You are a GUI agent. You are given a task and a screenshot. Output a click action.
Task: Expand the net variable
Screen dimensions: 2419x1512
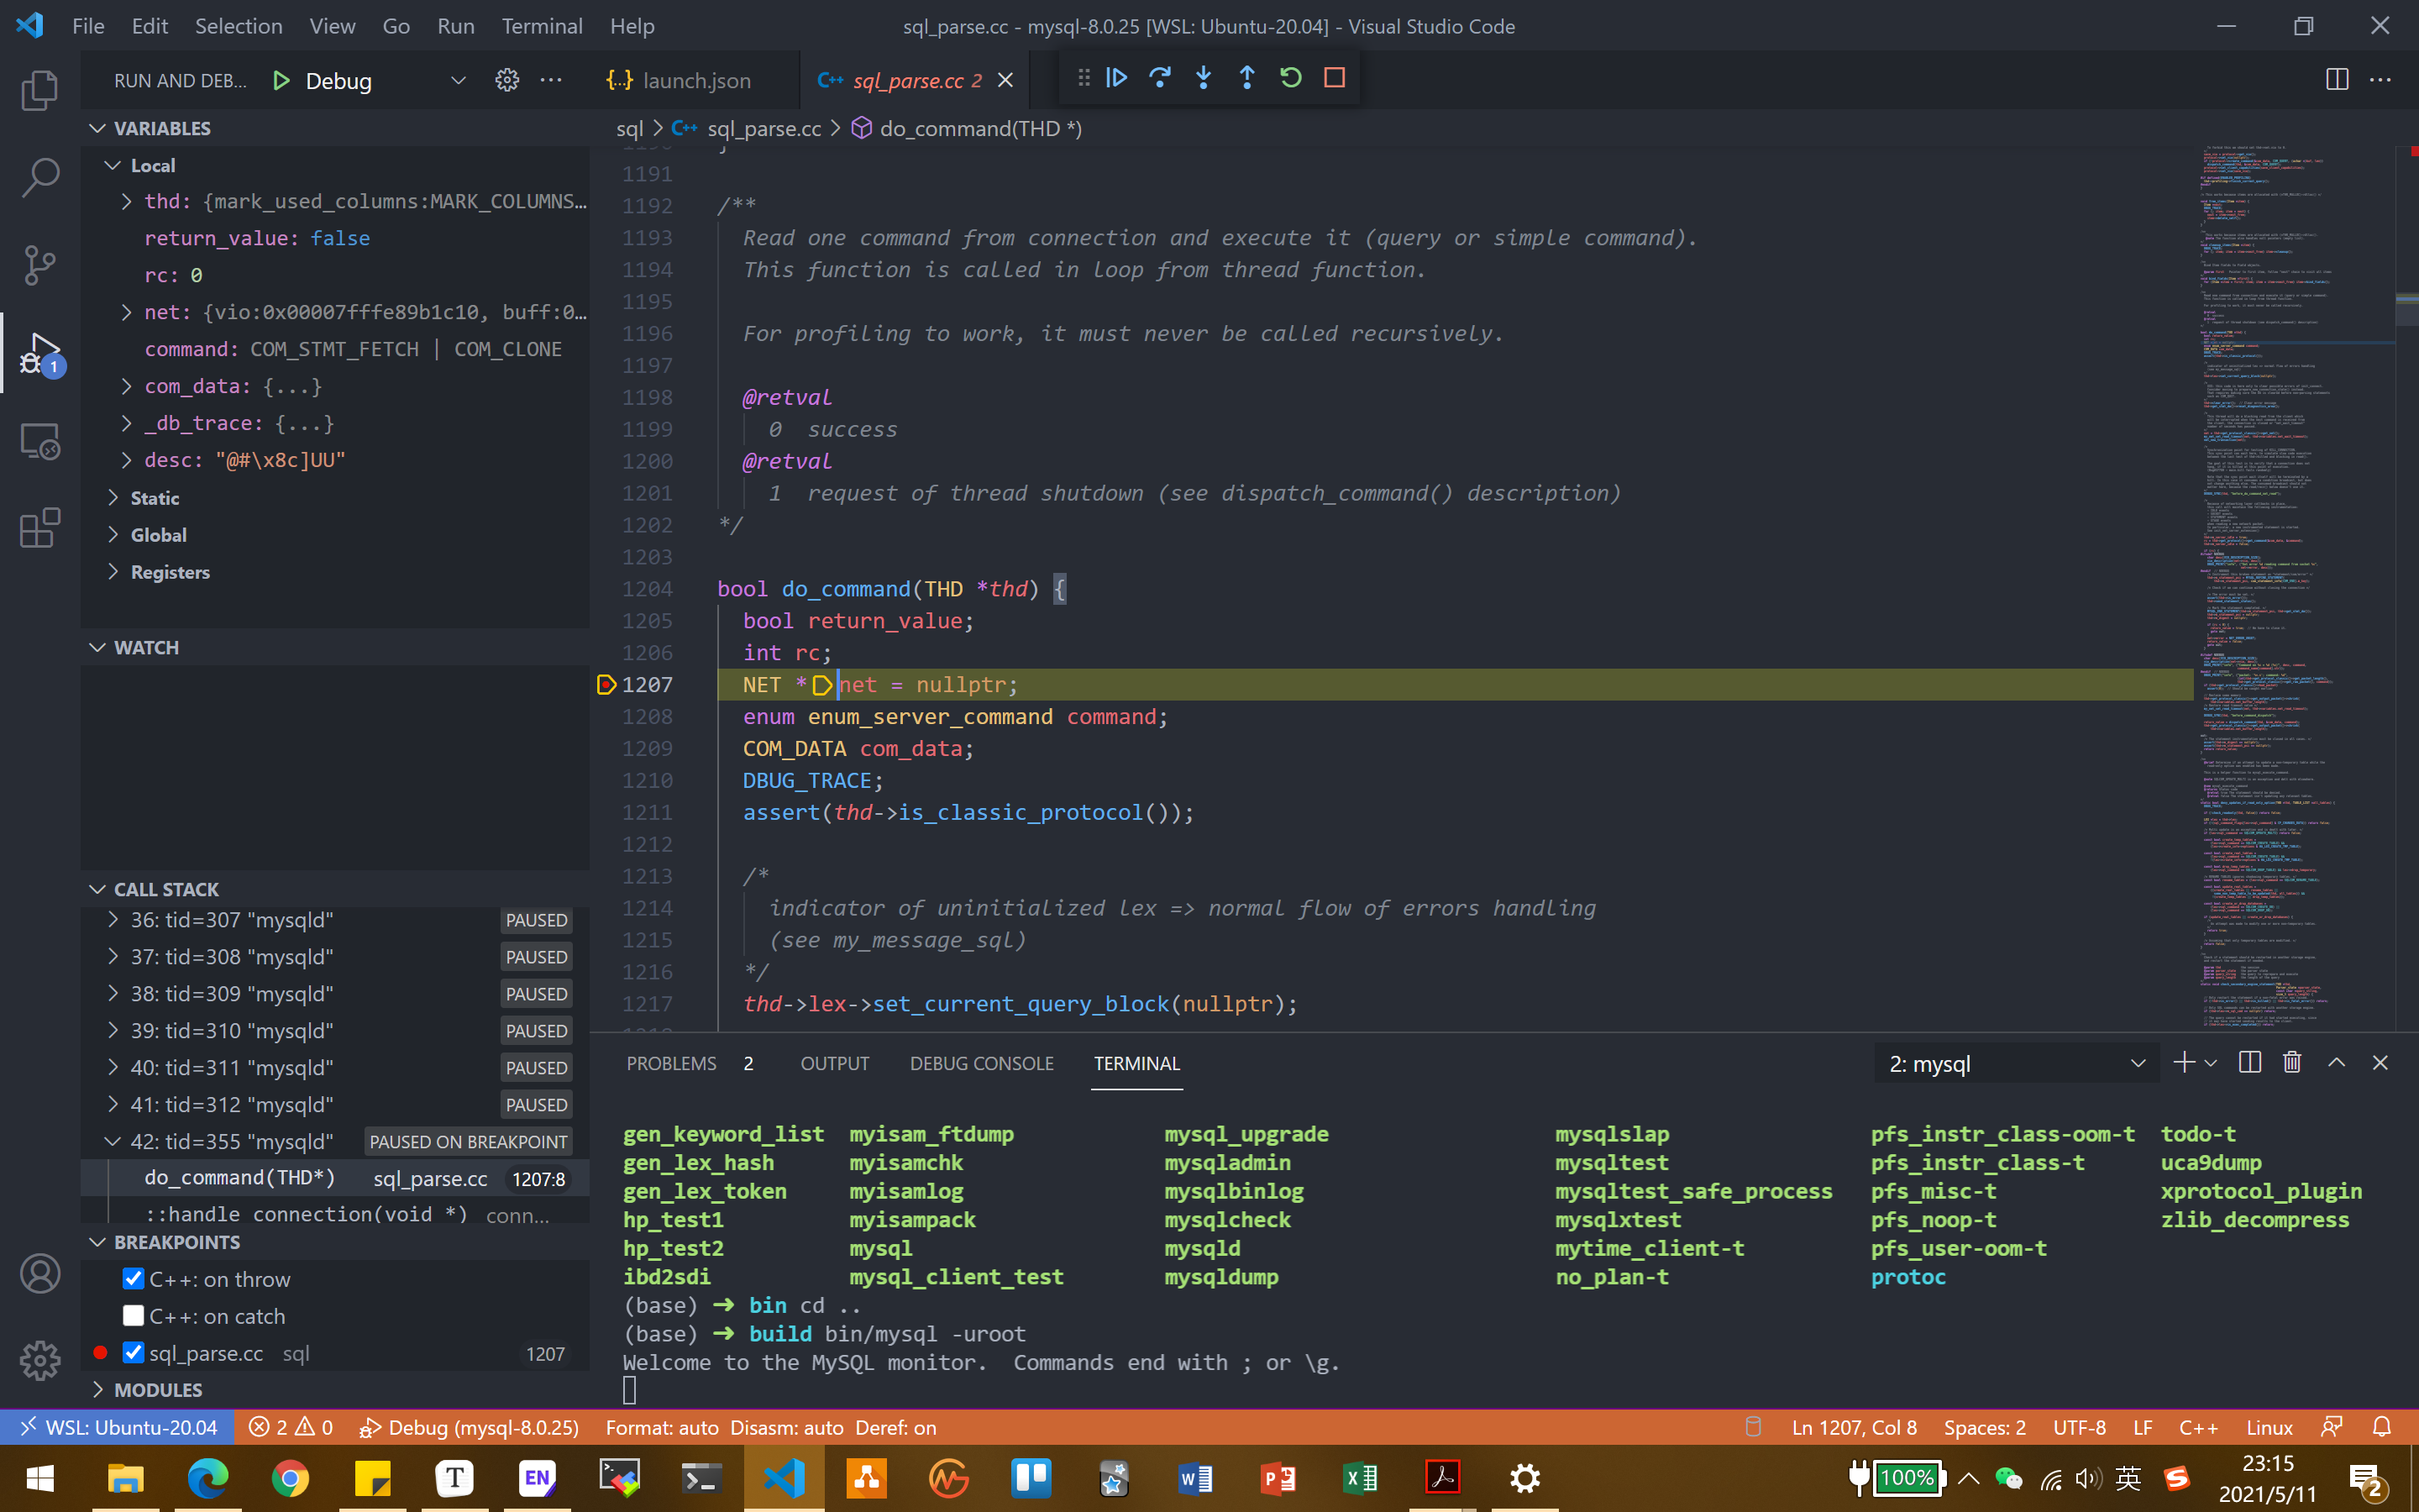click(126, 312)
